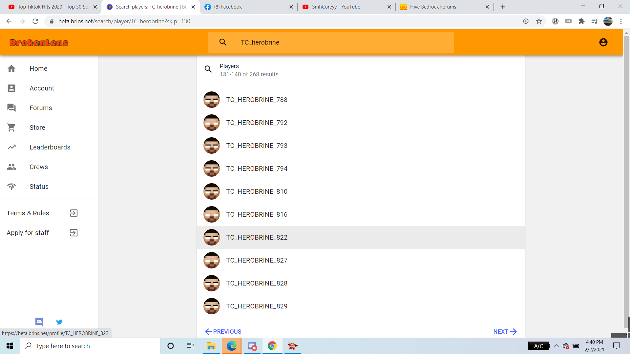This screenshot has height=354, width=630.
Task: Open the media control icon in Chrome toolbar
Action: pyautogui.click(x=595, y=21)
